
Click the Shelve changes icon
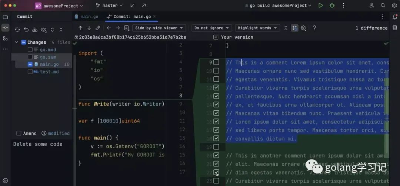pyautogui.click(x=35, y=30)
